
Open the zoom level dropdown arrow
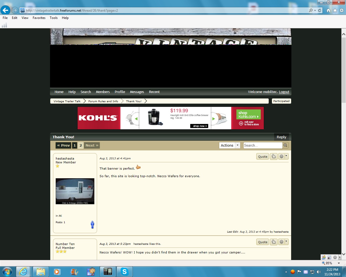[339, 263]
